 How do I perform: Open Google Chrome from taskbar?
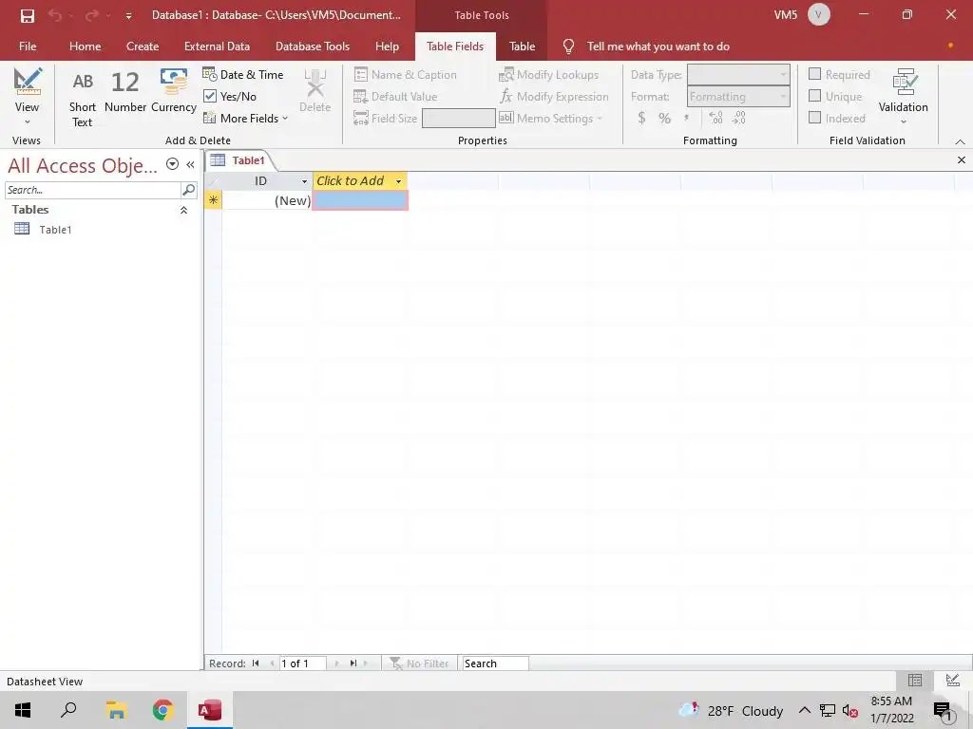point(162,710)
